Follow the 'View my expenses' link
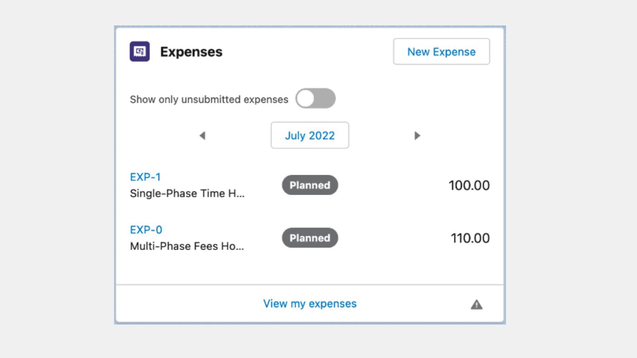This screenshot has height=358, width=637. tap(310, 304)
